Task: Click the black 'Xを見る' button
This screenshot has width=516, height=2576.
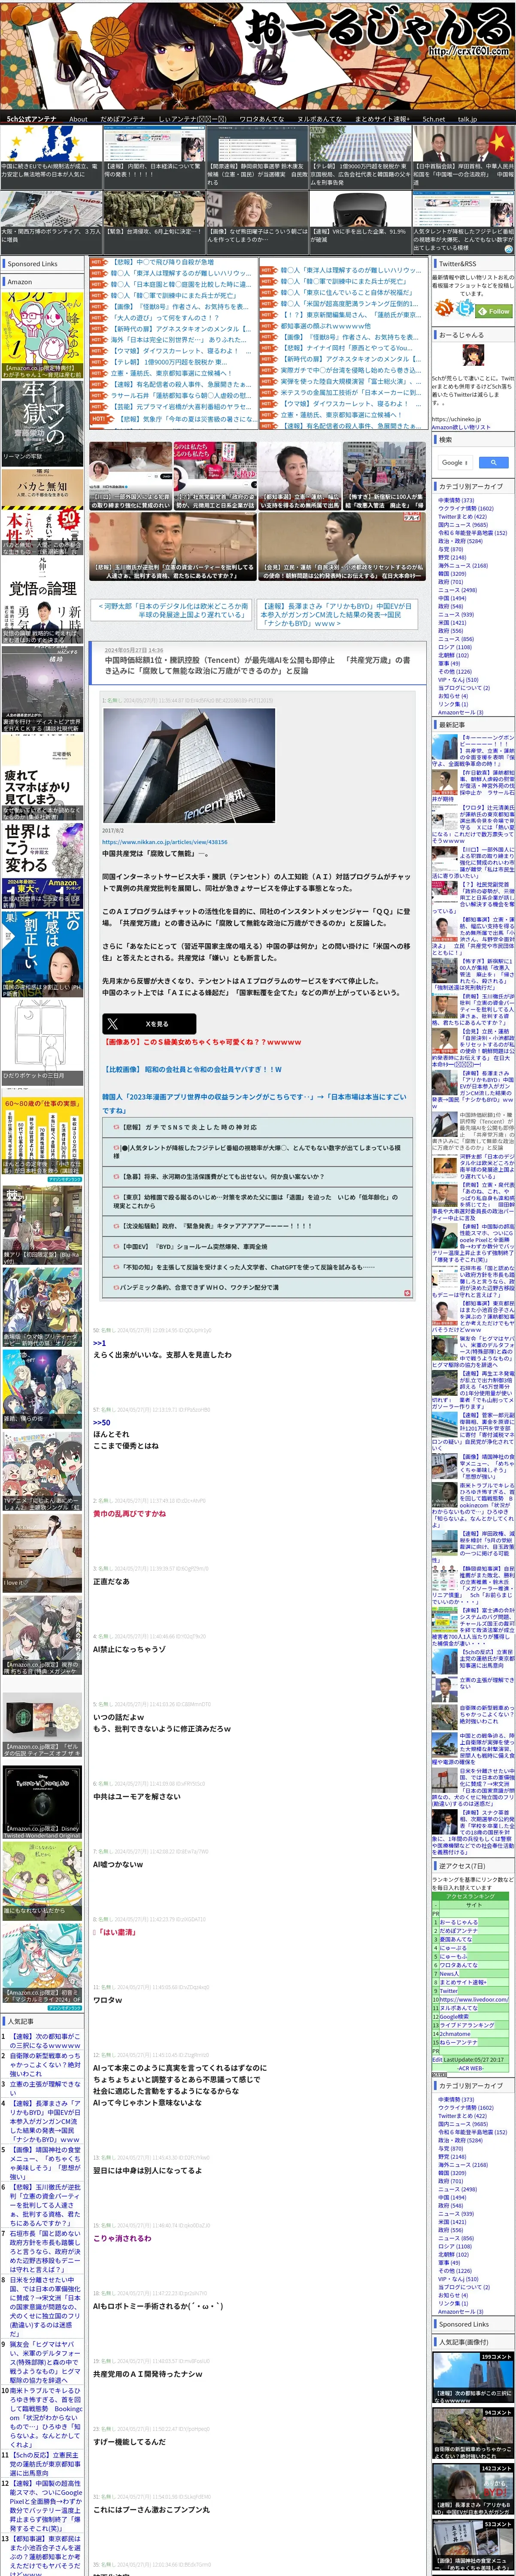Action: point(149,1024)
